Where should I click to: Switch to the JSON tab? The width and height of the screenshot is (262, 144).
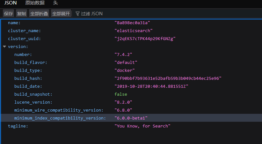pos(11,3)
